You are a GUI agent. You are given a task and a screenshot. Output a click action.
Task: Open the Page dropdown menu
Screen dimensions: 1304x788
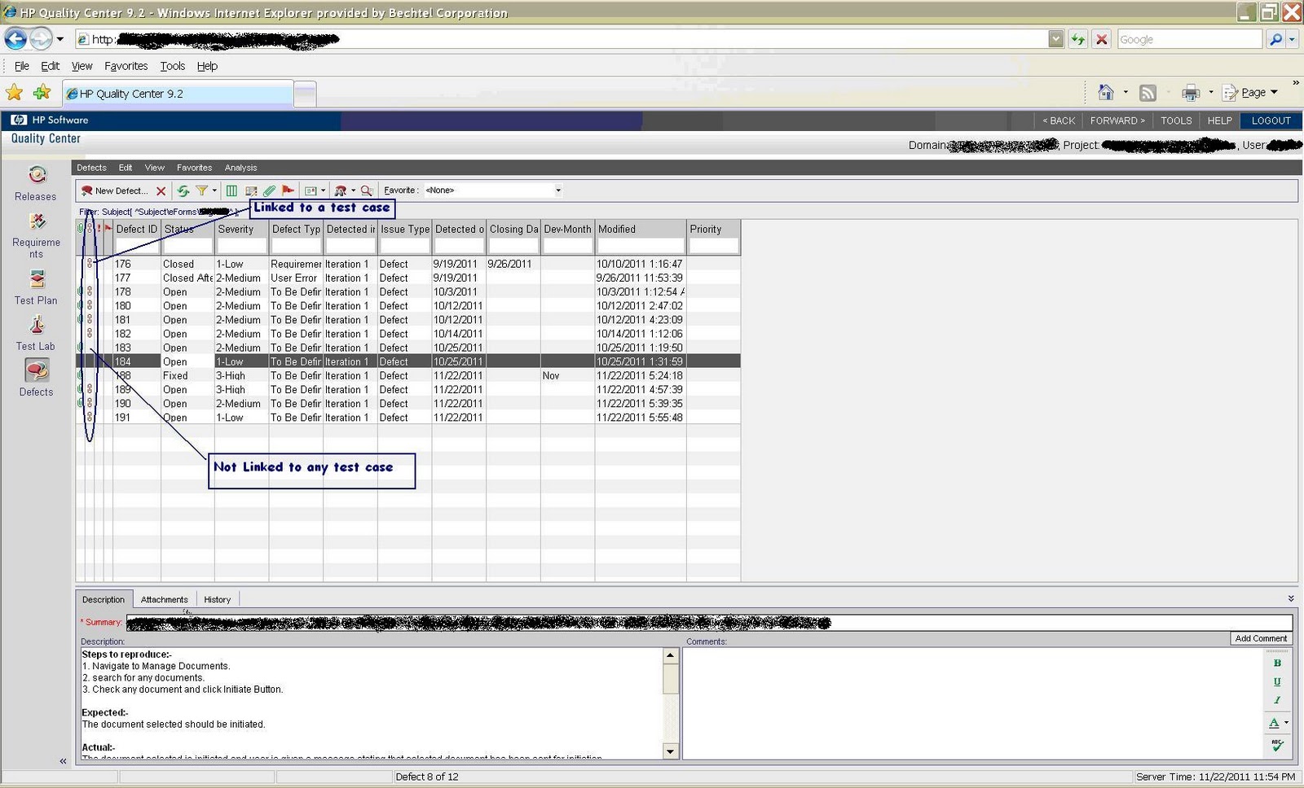tap(1250, 93)
